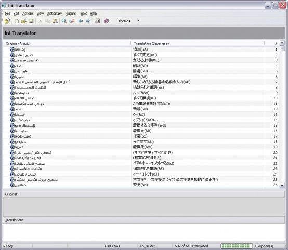Click the Cut scissors icon
This screenshot has width=288, height=250.
point(40,21)
